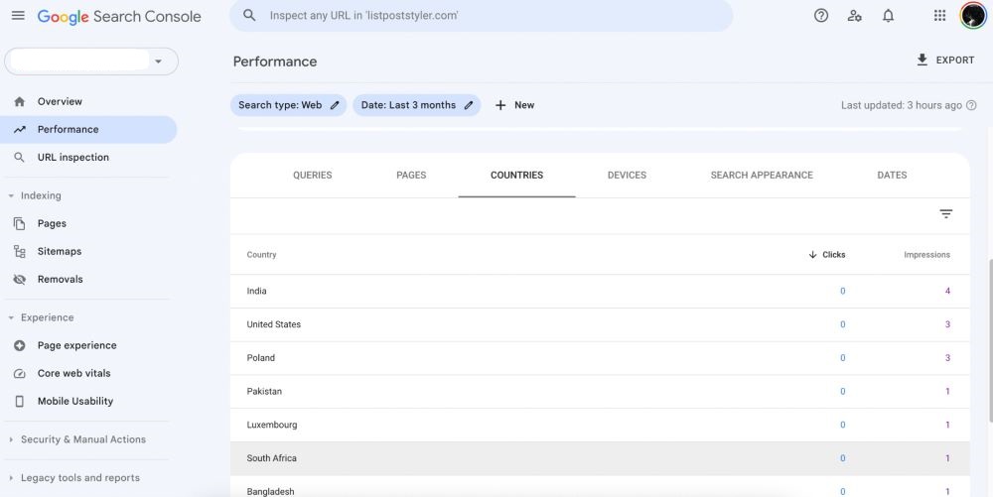Open the notifications bell
This screenshot has height=497, width=993.
point(888,16)
